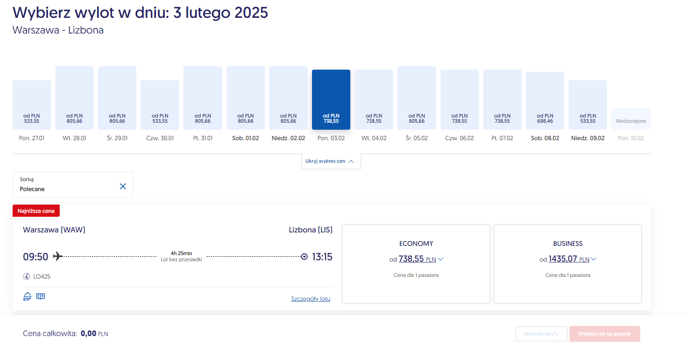
Task: Click the onboard magazine book icon
Action: (x=41, y=296)
